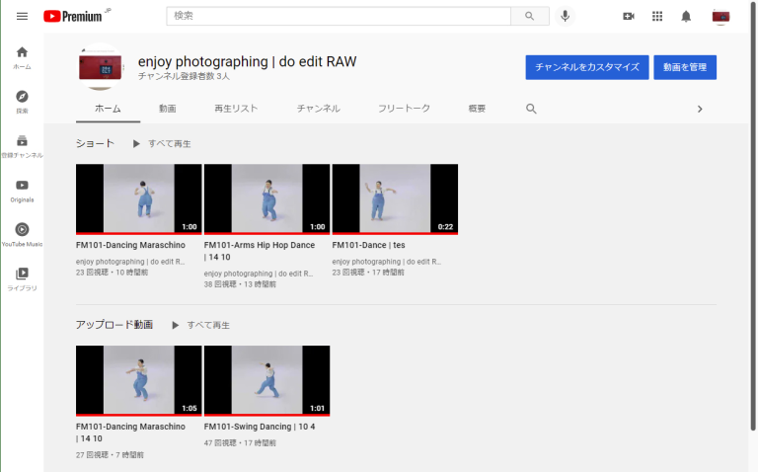758x472 pixels.
Task: Open YouTube Music in sidebar
Action: pos(22,234)
